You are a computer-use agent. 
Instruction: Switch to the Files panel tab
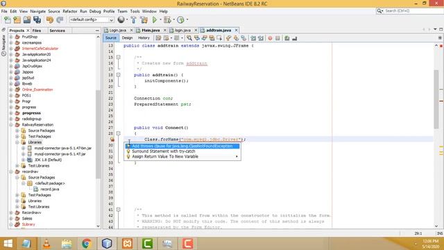[37, 31]
